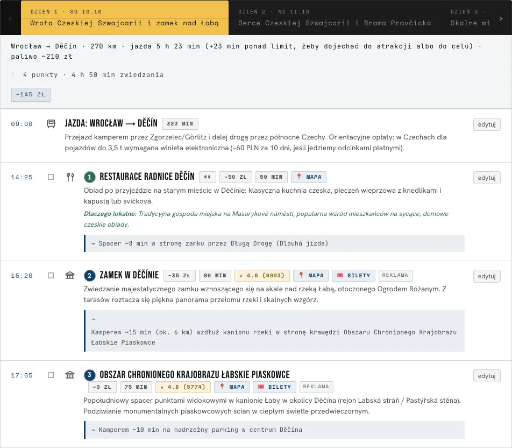Click the 09:00 departure time
Image resolution: width=512 pixels, height=448 pixels.
[22, 124]
